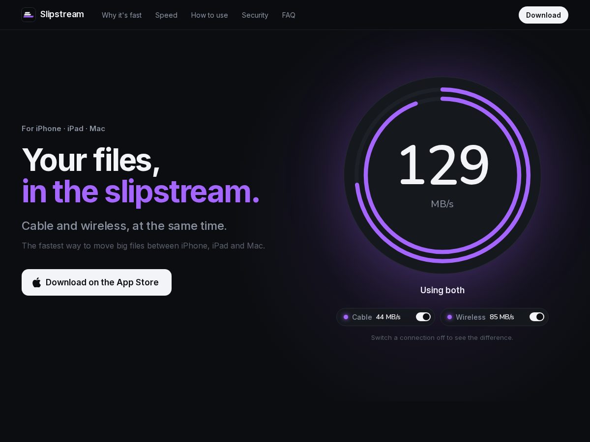Turn off the Wireless connection switch

coord(537,317)
